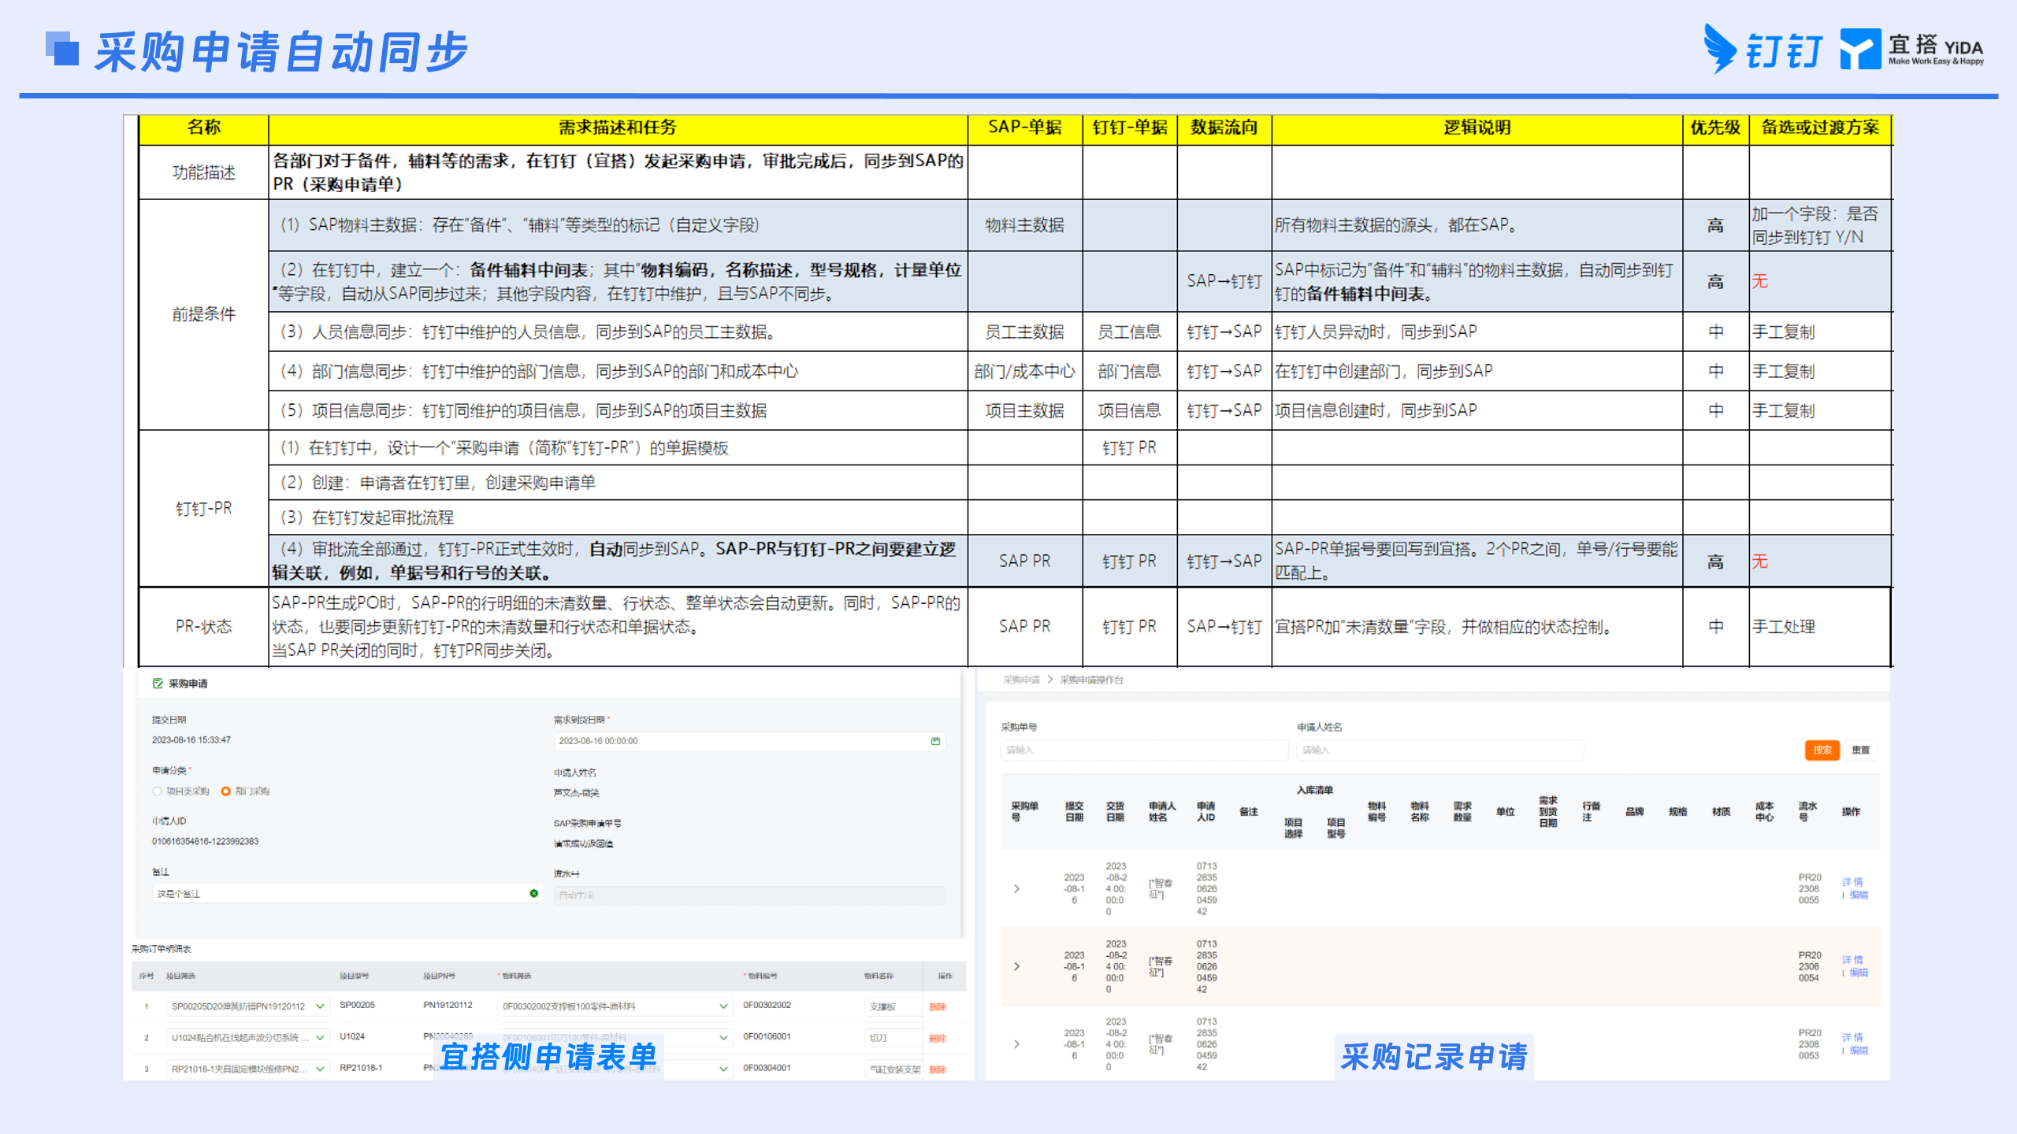Click the 名称 yellow header cell
This screenshot has height=1134, width=2017.
tap(203, 128)
